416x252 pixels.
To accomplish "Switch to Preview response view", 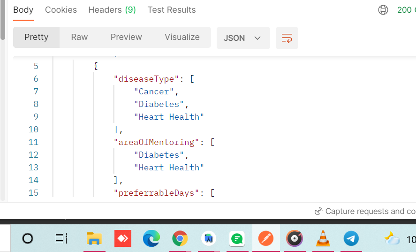I will point(126,37).
